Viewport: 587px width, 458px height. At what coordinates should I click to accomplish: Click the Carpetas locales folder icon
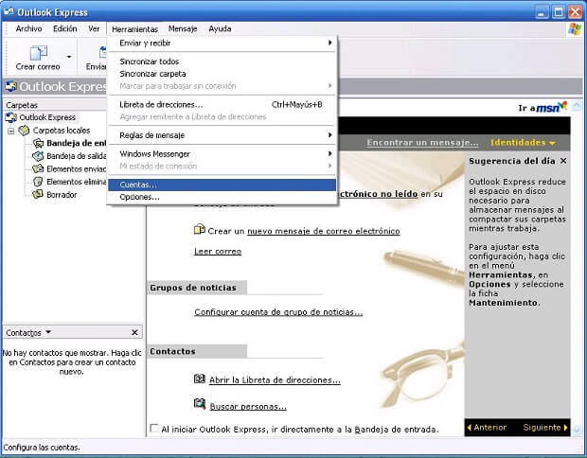point(24,131)
